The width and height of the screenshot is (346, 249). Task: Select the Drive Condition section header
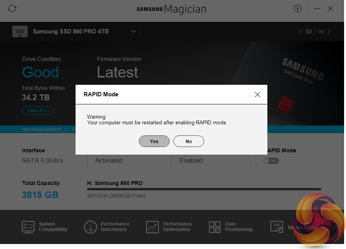pos(41,59)
